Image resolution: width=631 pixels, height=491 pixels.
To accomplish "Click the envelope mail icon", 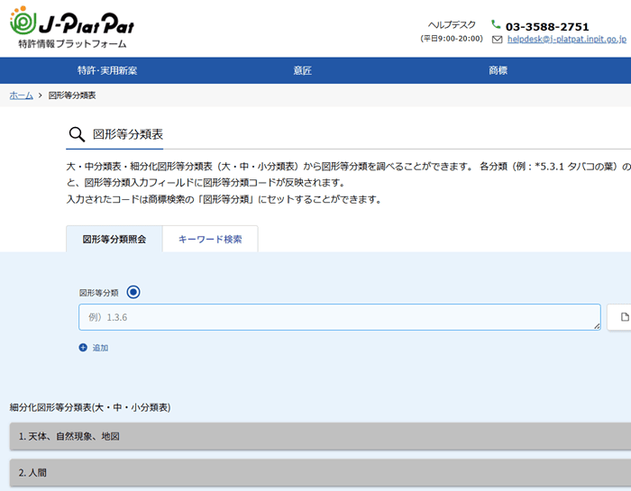I will pos(498,40).
